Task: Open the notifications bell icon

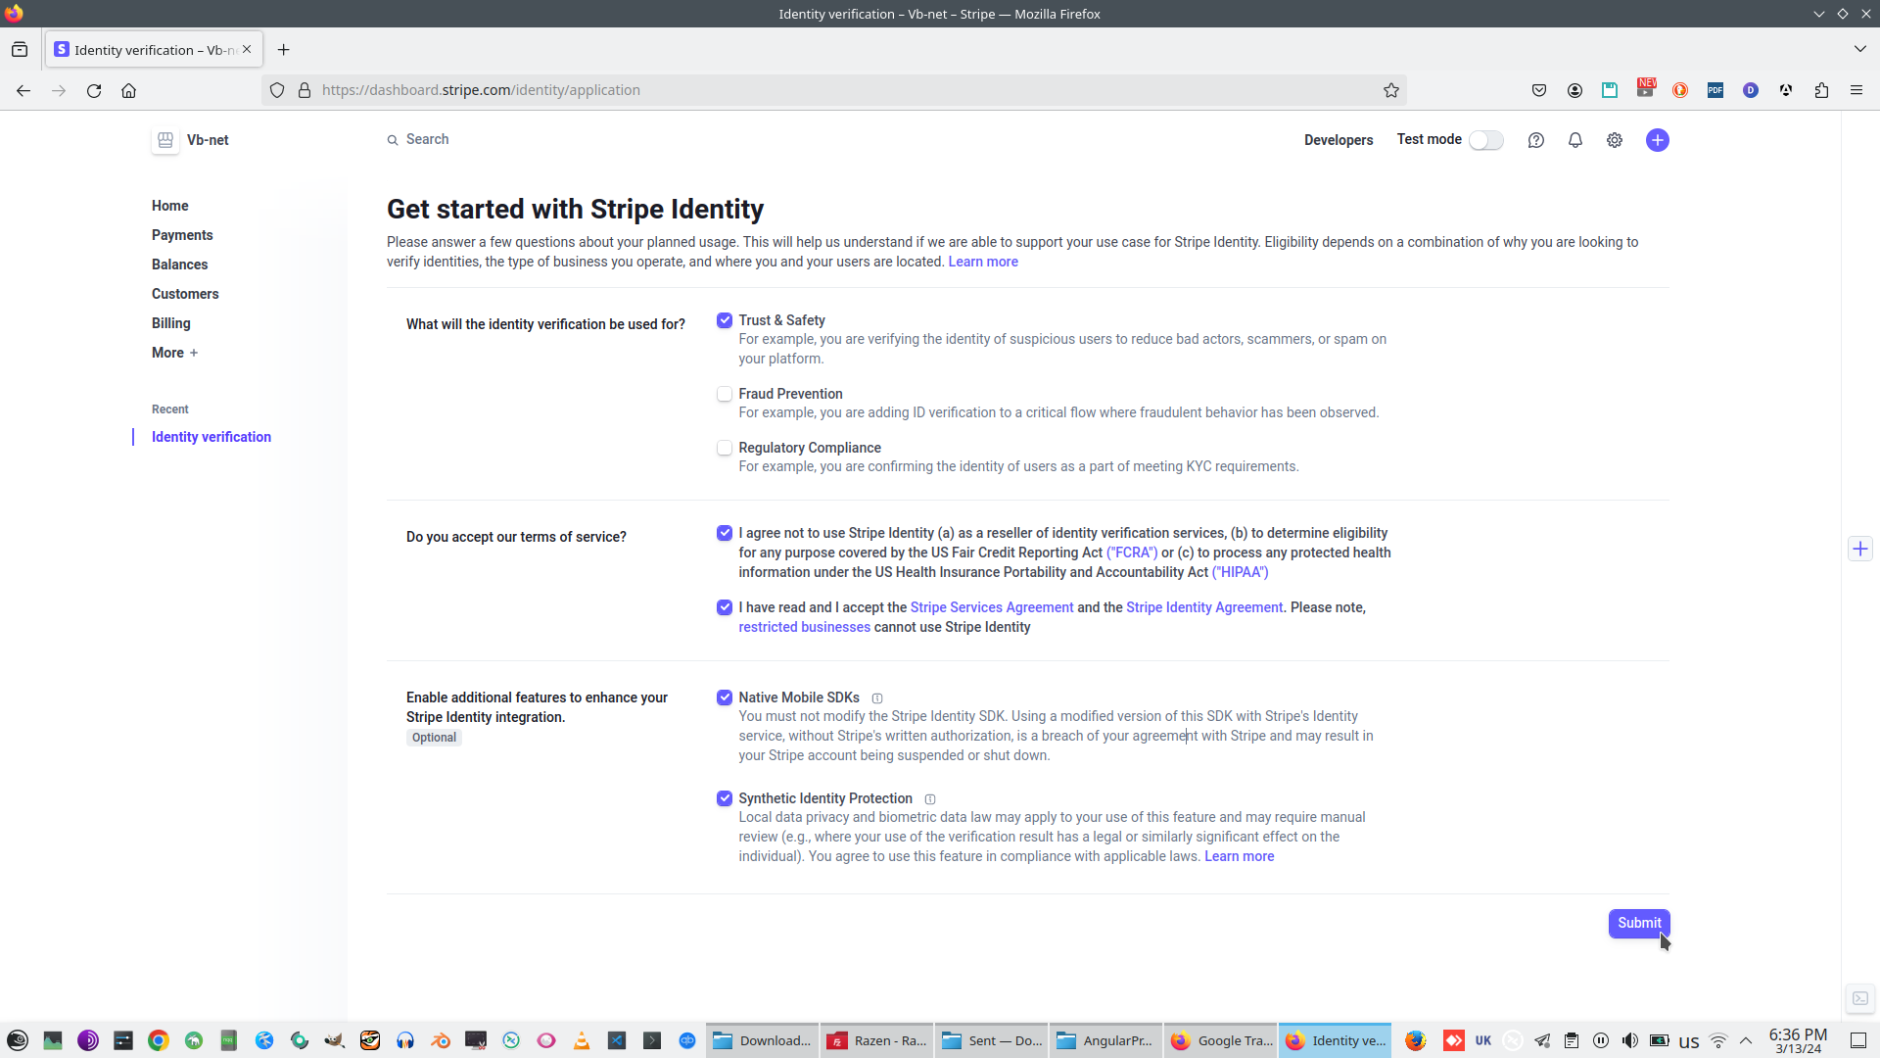Action: [1574, 140]
